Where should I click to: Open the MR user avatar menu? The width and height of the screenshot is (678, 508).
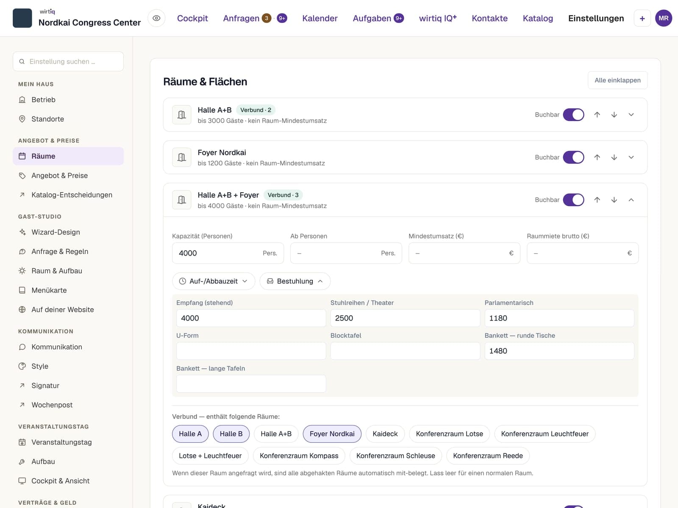click(x=663, y=18)
